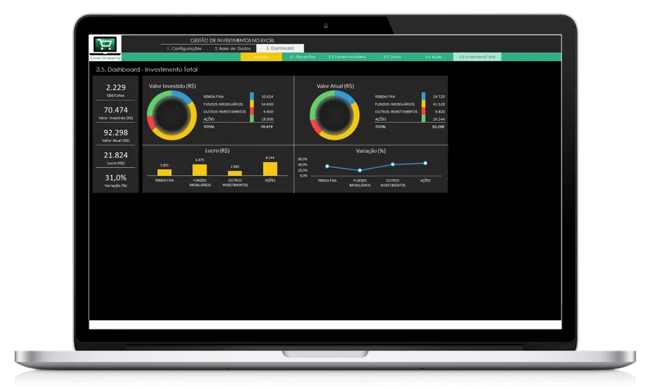Click the Outros Investimentos bar labeled 2.900
The width and height of the screenshot is (651, 389).
point(235,173)
